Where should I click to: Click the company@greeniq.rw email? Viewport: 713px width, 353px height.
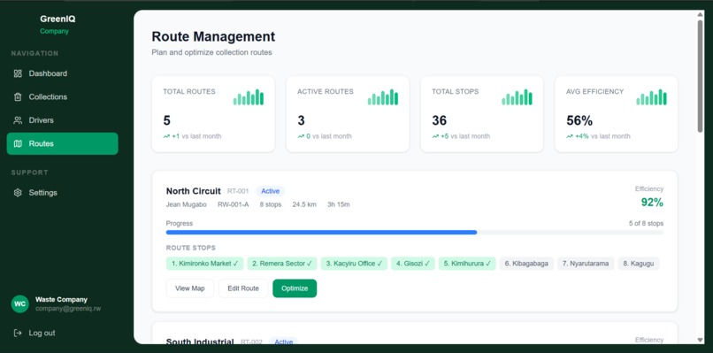click(x=68, y=309)
